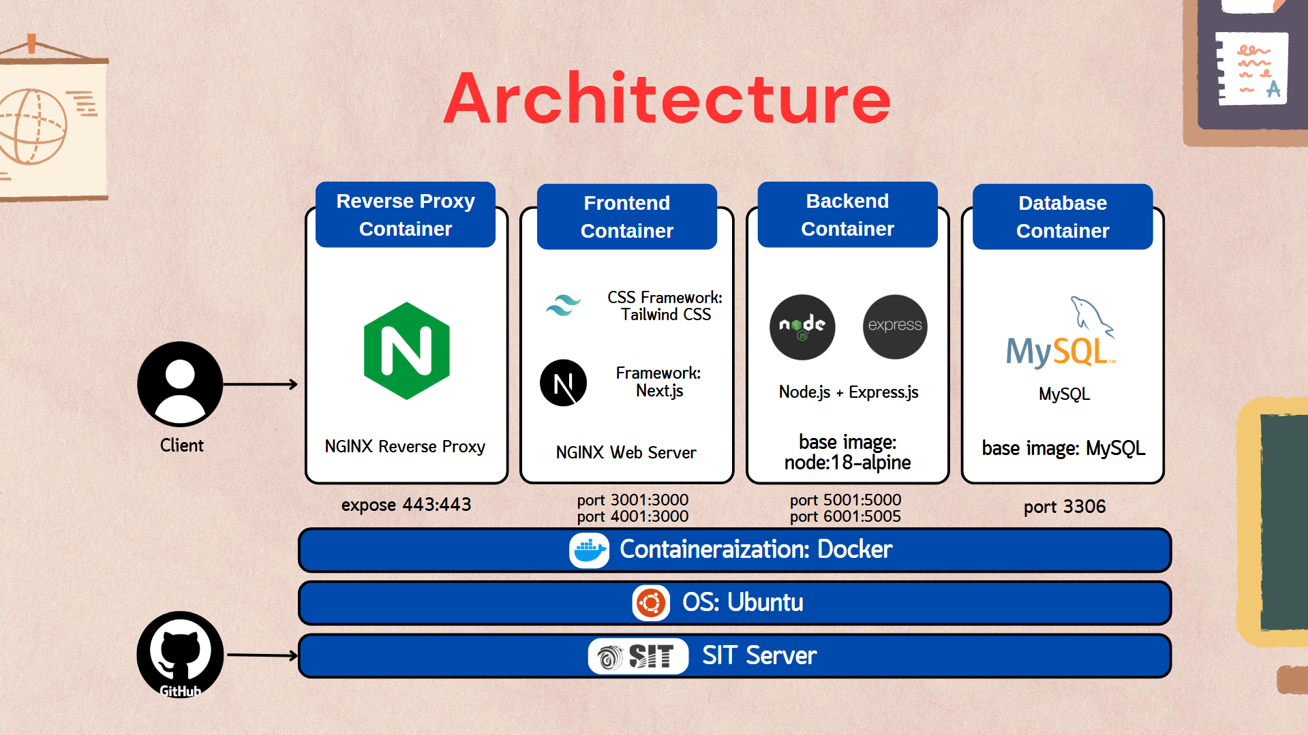Image resolution: width=1308 pixels, height=735 pixels.
Task: Click the 'port 3001:3000' text
Action: pyautogui.click(x=633, y=500)
